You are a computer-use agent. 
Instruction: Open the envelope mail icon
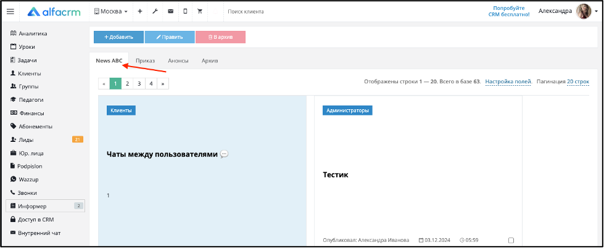170,12
